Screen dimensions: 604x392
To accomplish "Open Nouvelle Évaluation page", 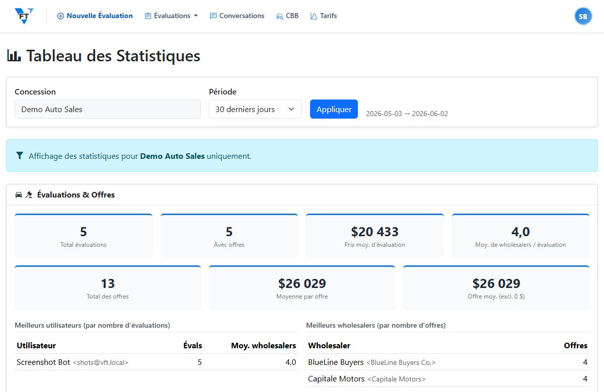I will click(95, 16).
